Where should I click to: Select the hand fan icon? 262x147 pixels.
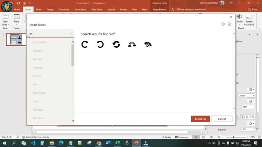point(148,45)
